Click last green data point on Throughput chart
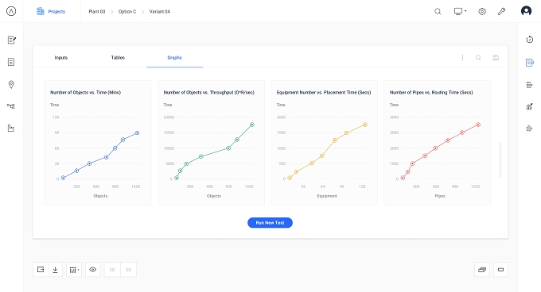The height and width of the screenshot is (292, 541). (252, 125)
